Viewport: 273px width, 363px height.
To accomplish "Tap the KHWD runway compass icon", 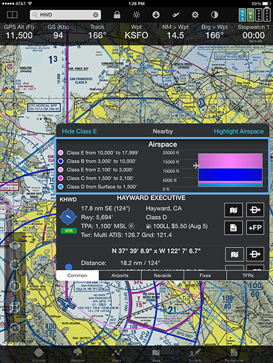I will 68,217.
